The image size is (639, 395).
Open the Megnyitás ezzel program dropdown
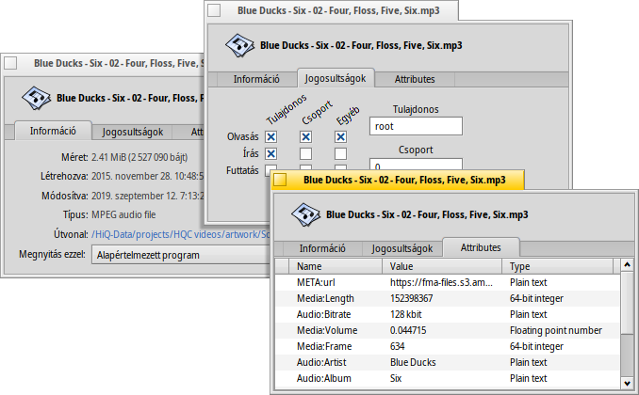coord(179,254)
